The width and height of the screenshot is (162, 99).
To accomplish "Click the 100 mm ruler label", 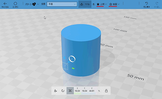I will click(120, 30).
